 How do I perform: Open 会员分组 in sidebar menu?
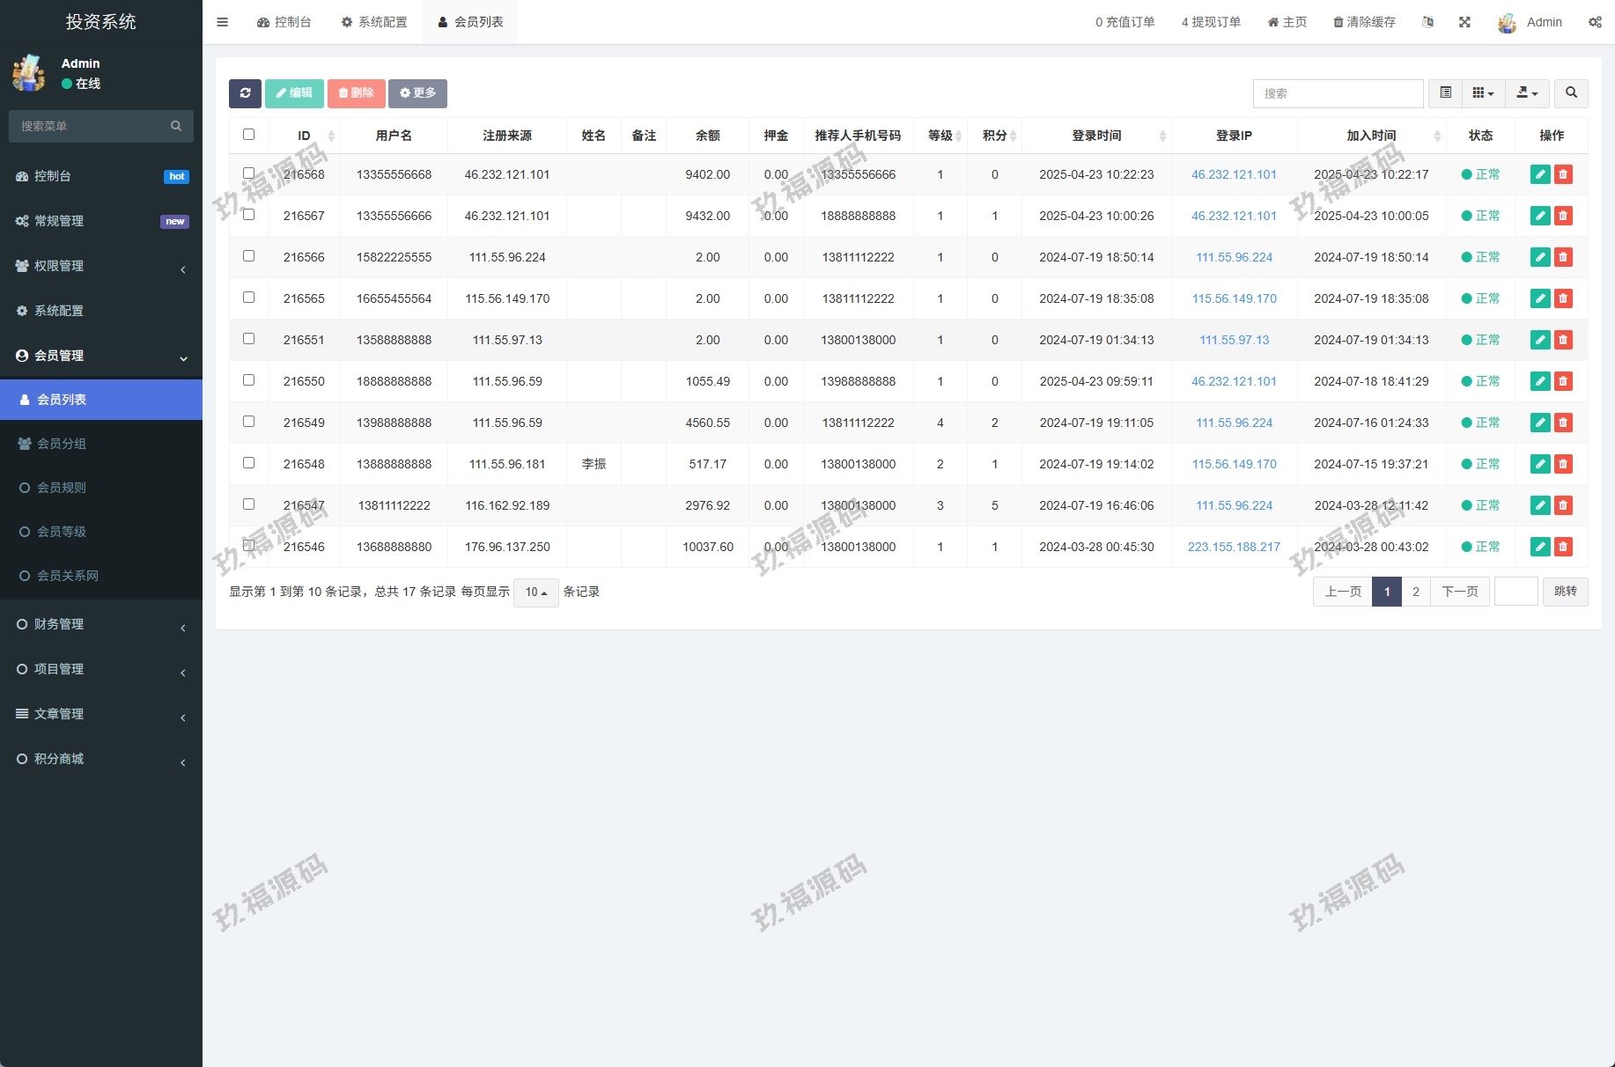[x=62, y=444]
